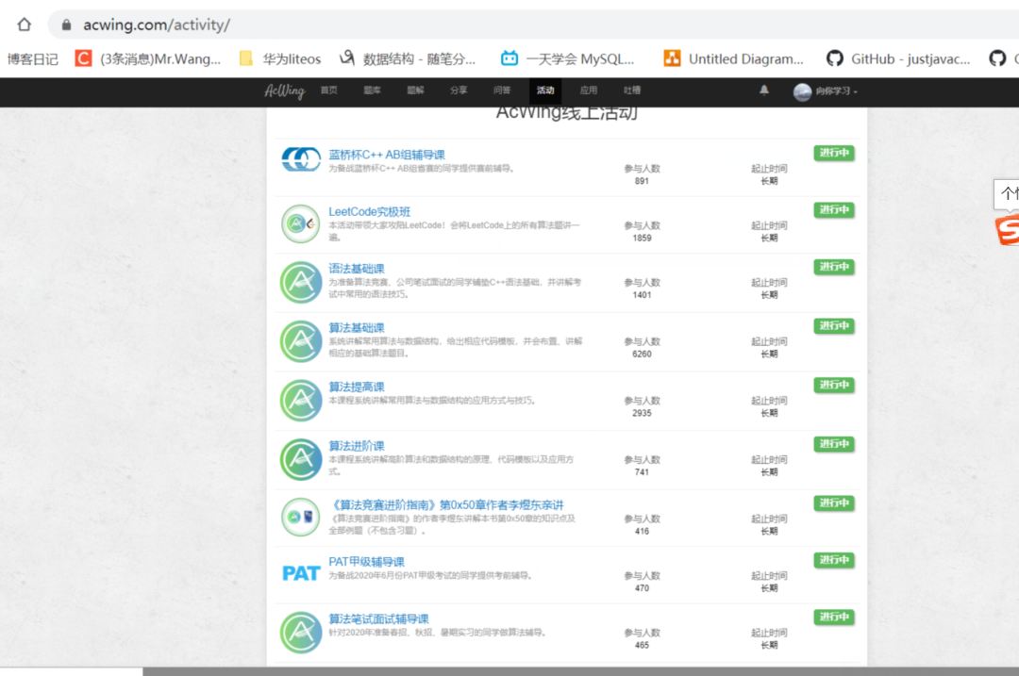This screenshot has height=676, width=1019.
Task: Open 吐槽 in the navbar
Action: tap(631, 91)
